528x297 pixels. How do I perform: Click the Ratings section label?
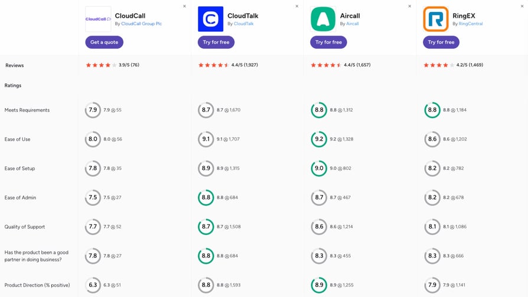point(13,86)
